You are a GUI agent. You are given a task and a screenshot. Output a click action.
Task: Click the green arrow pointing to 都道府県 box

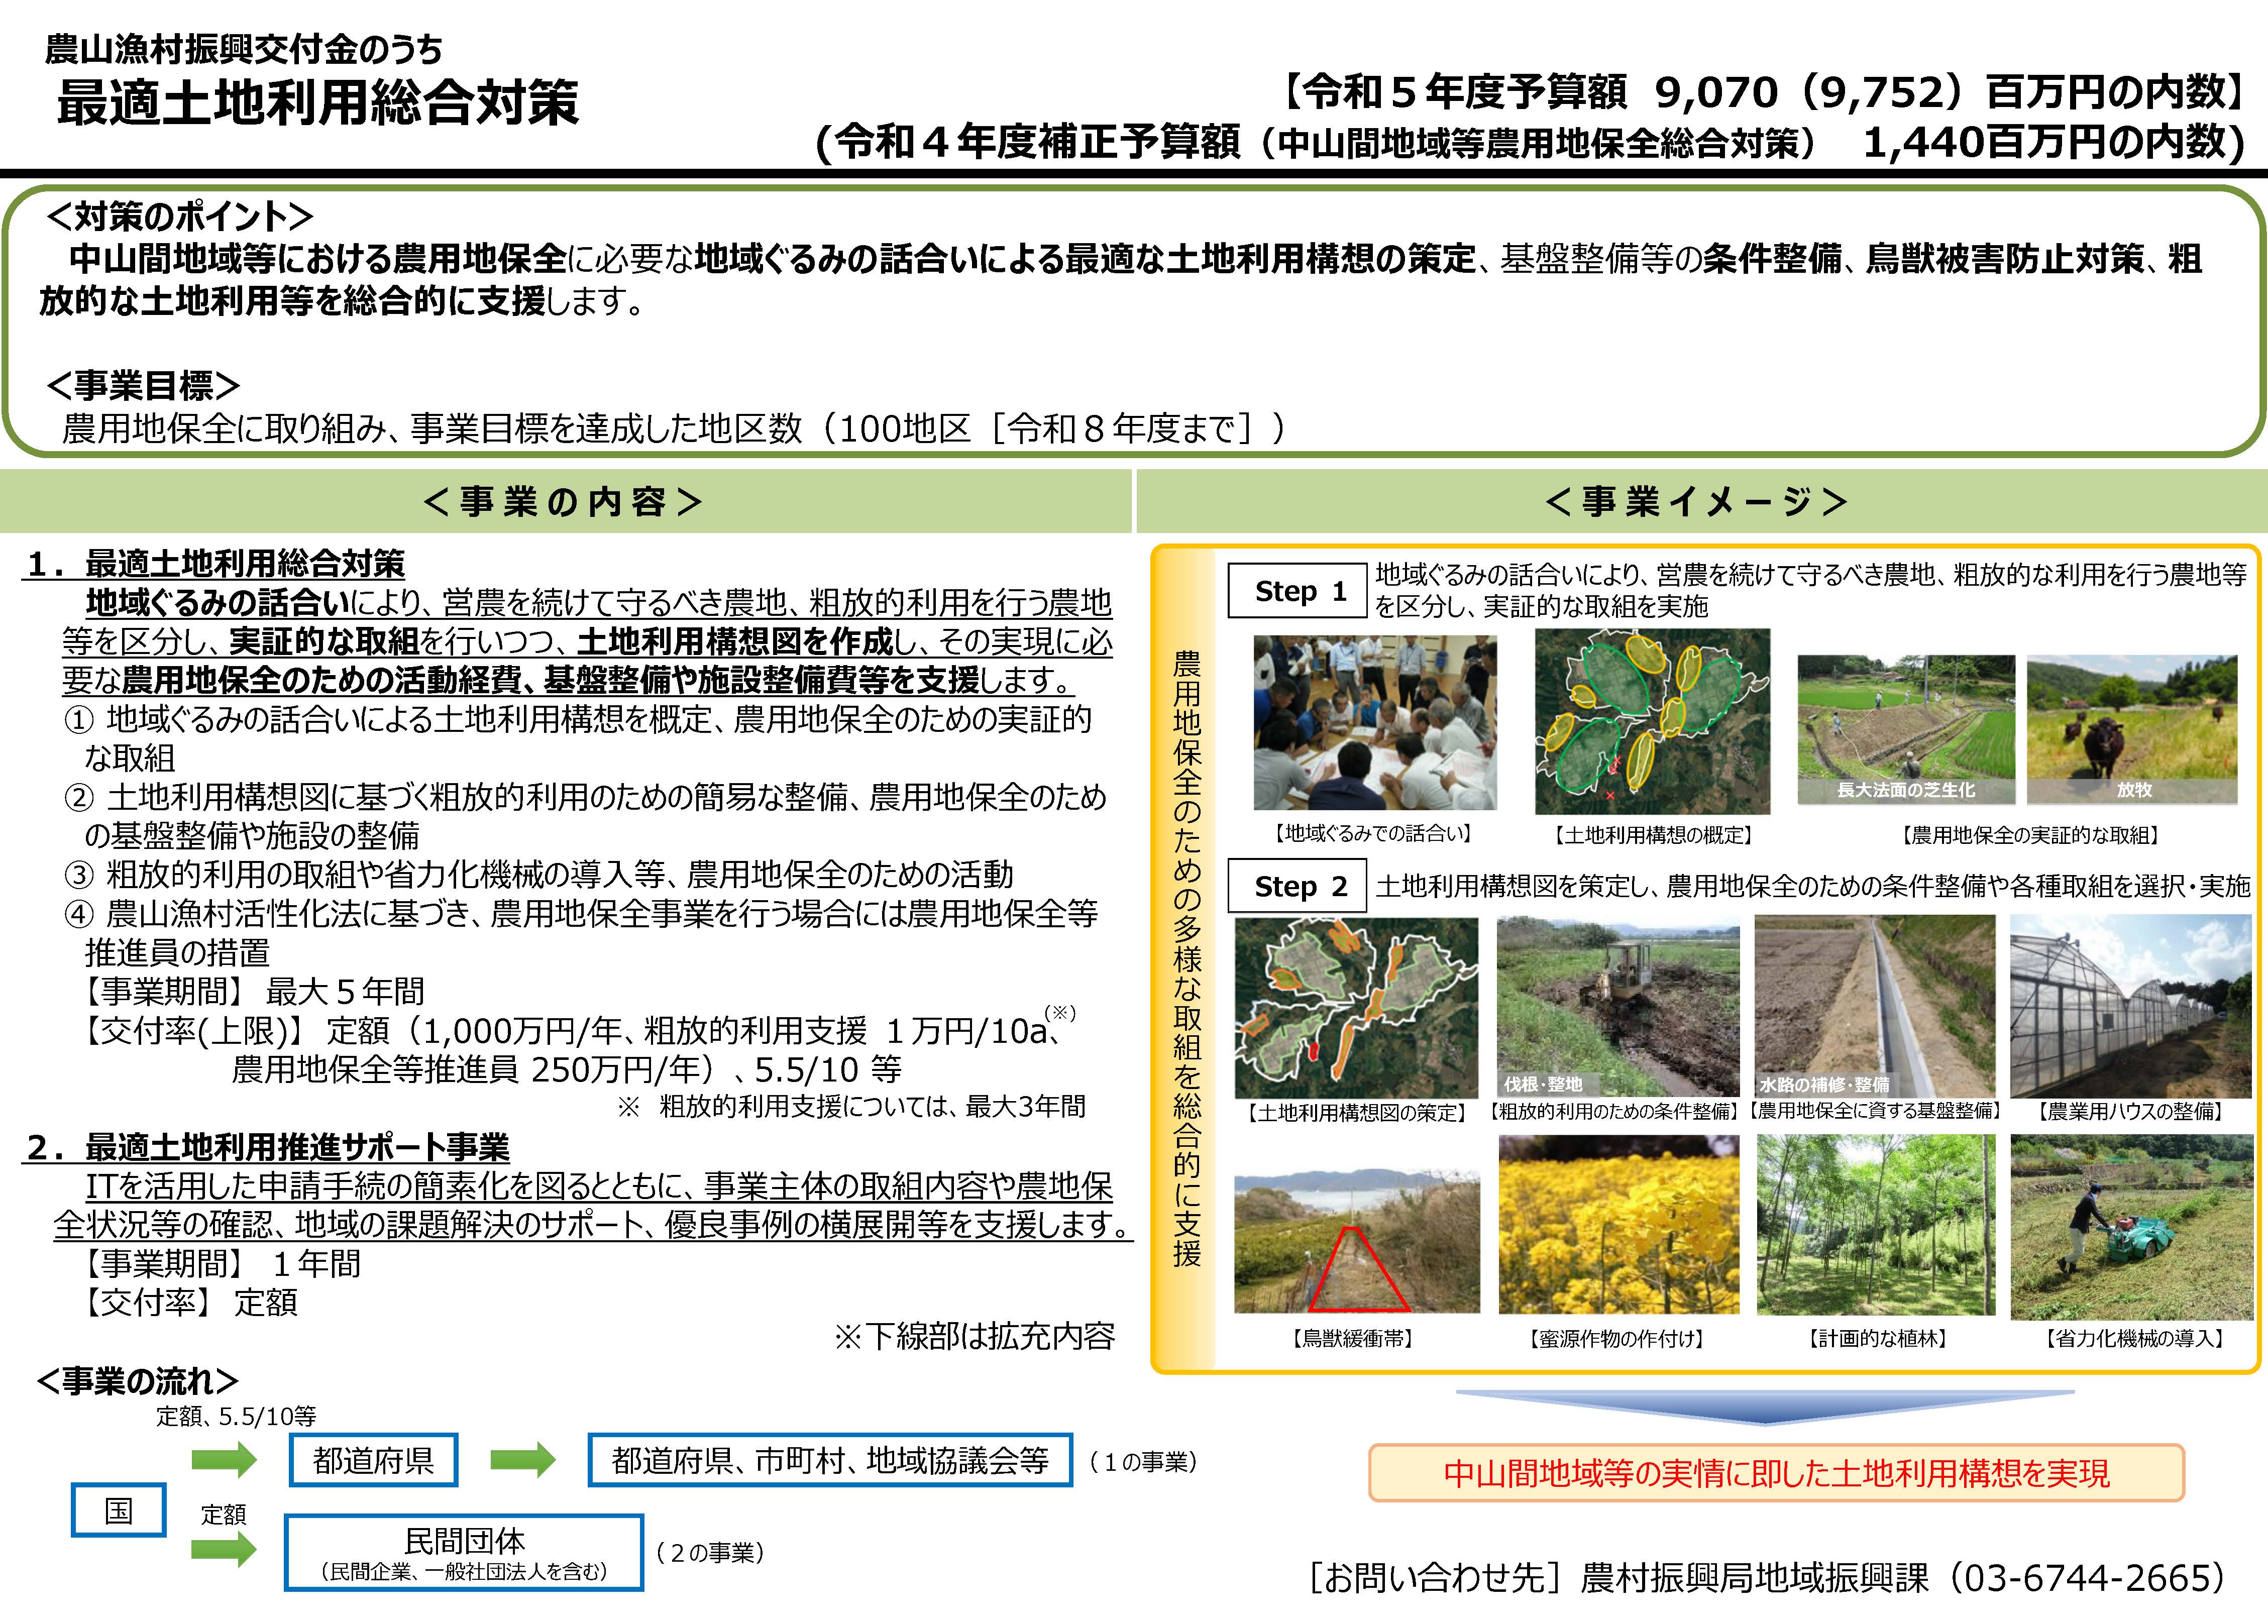tap(224, 1460)
